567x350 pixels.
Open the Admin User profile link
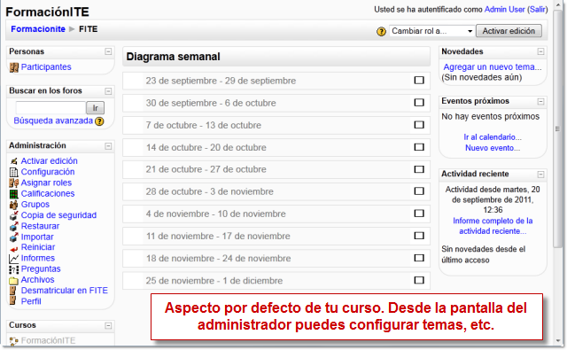pyautogui.click(x=504, y=10)
